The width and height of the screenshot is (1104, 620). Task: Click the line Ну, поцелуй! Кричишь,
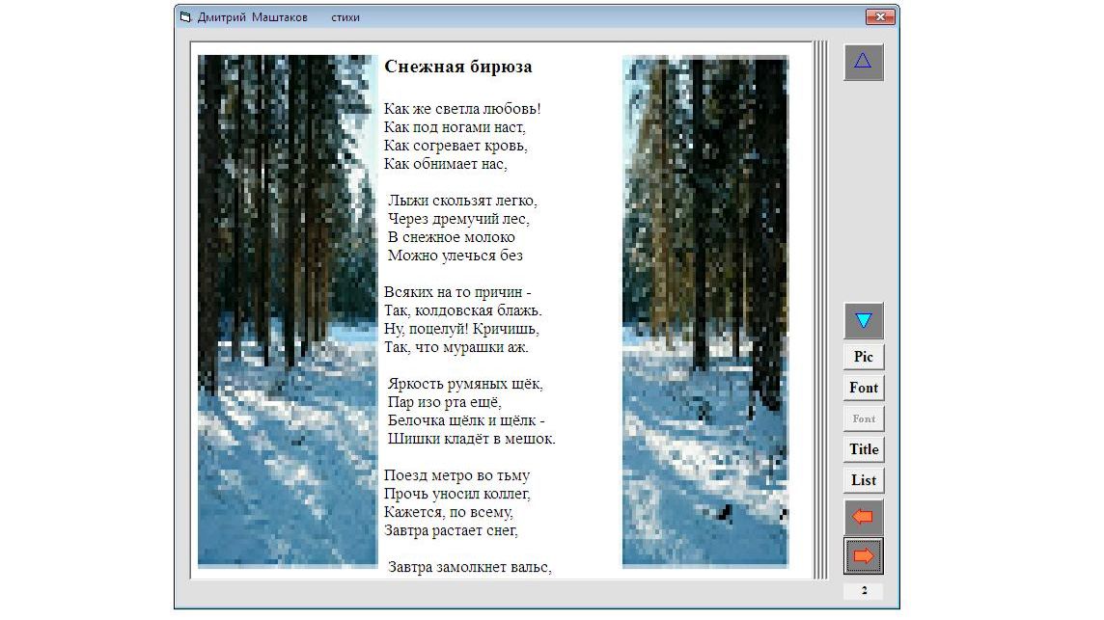pyautogui.click(x=461, y=329)
